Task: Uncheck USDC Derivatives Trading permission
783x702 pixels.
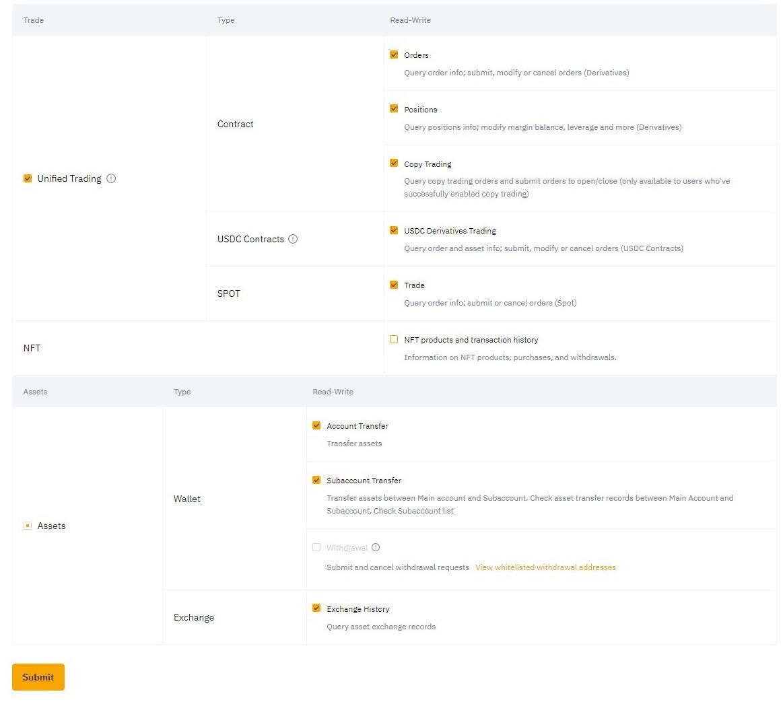Action: 394,230
